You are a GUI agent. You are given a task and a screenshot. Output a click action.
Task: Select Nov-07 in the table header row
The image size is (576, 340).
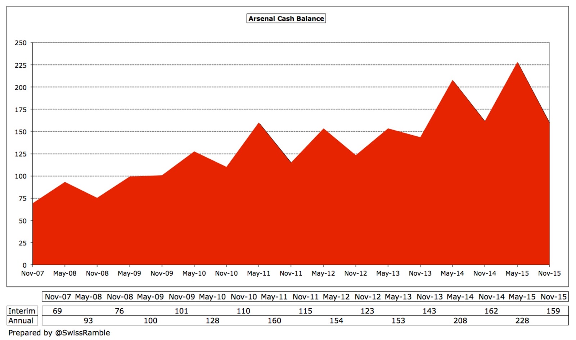pos(58,297)
